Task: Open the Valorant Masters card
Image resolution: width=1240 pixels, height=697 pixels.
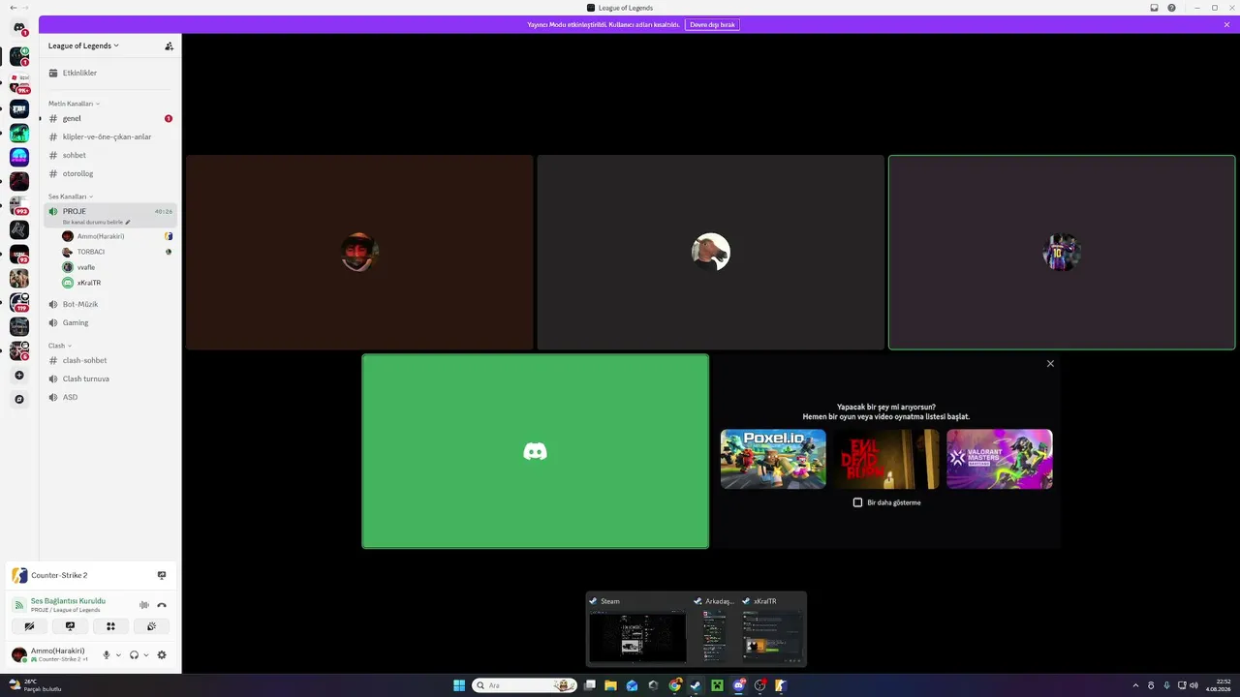Action: [x=1000, y=459]
